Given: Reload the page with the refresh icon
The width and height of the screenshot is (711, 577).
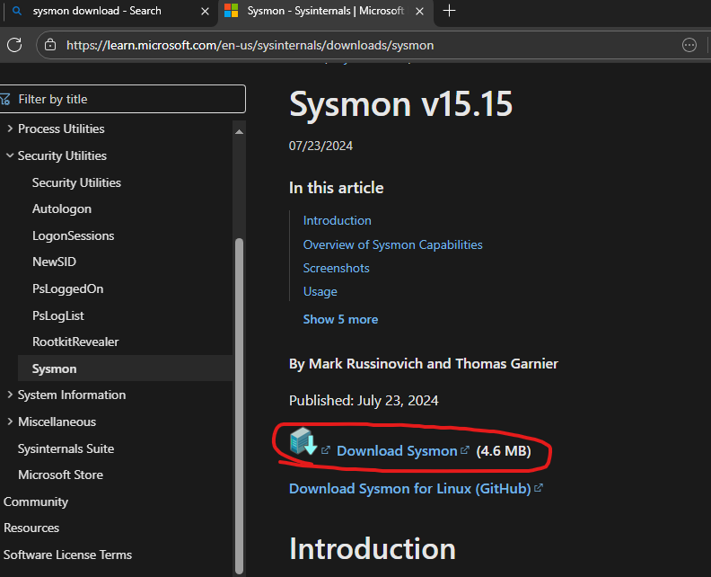Looking at the screenshot, I should (14, 45).
